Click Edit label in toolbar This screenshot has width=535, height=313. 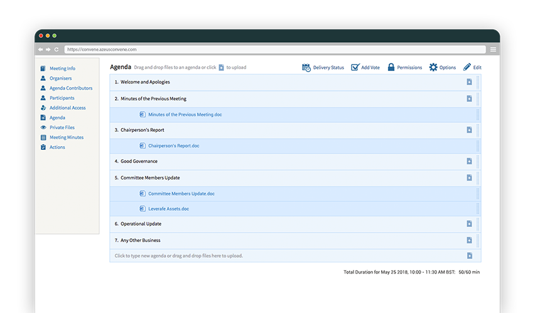477,68
